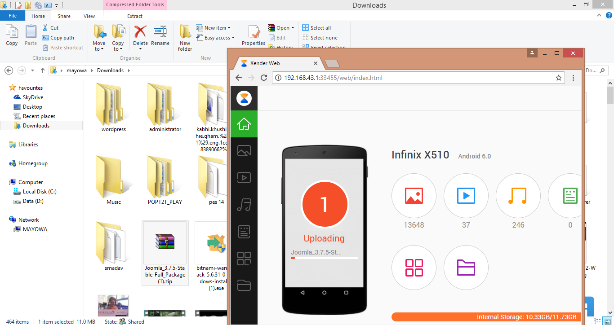Open the dropdown arrow beside Open
The width and height of the screenshot is (614, 325).
pyautogui.click(x=293, y=28)
